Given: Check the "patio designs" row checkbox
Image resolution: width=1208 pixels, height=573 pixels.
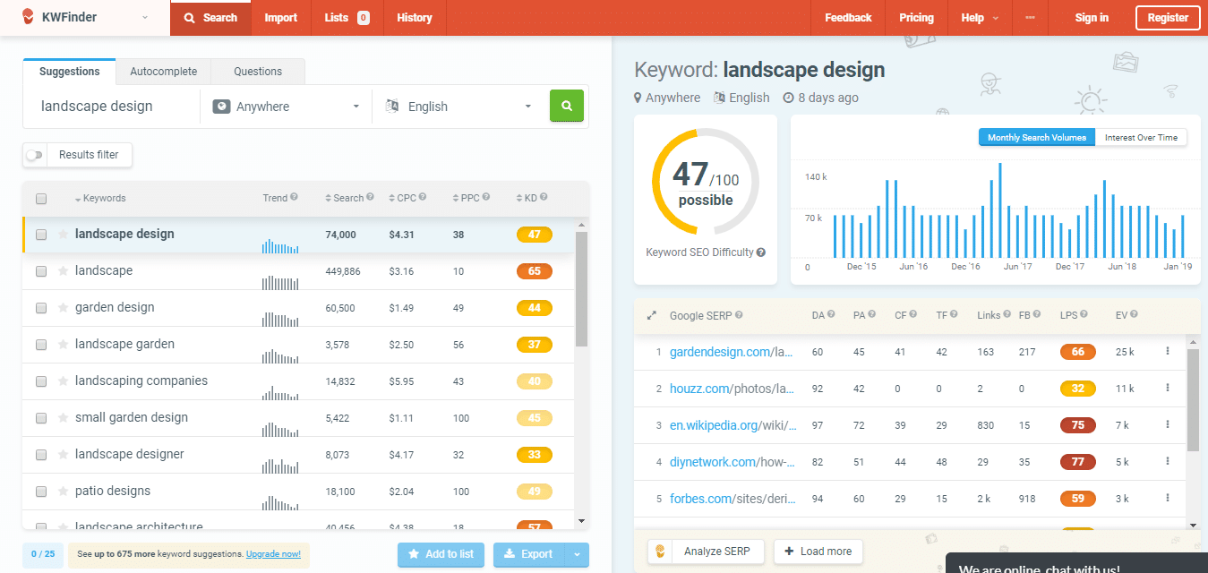Looking at the screenshot, I should (41, 492).
